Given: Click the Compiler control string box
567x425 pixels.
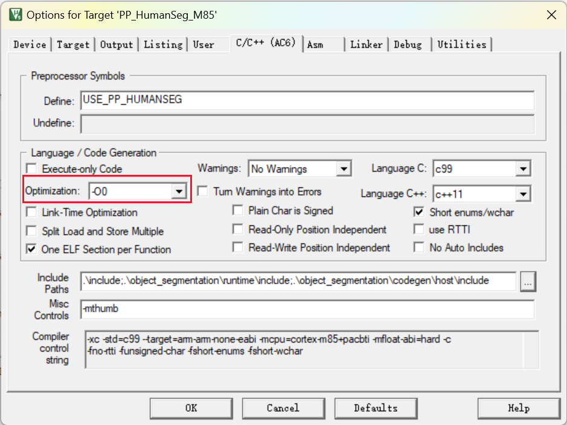Looking at the screenshot, I should 312,350.
